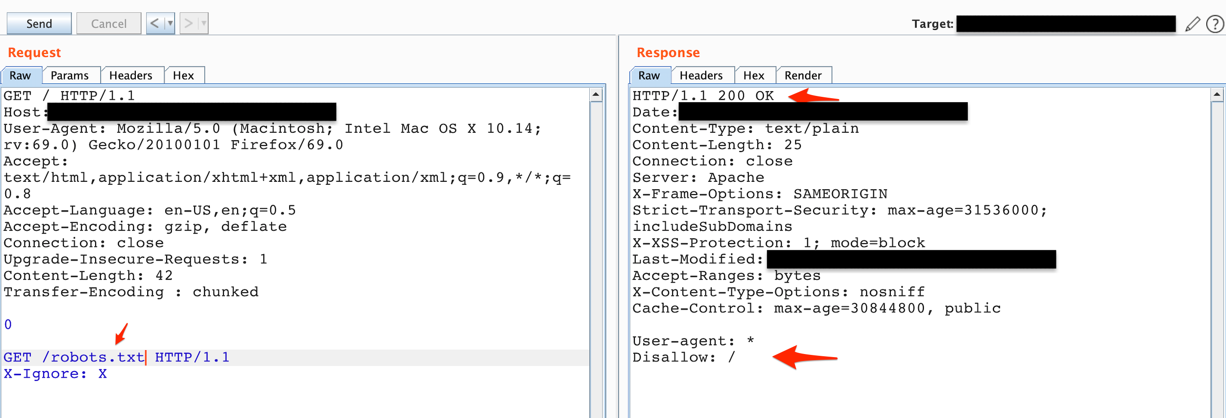Click the response pane scroll-up arrow
Viewport: 1226px width, 418px height.
1217,95
